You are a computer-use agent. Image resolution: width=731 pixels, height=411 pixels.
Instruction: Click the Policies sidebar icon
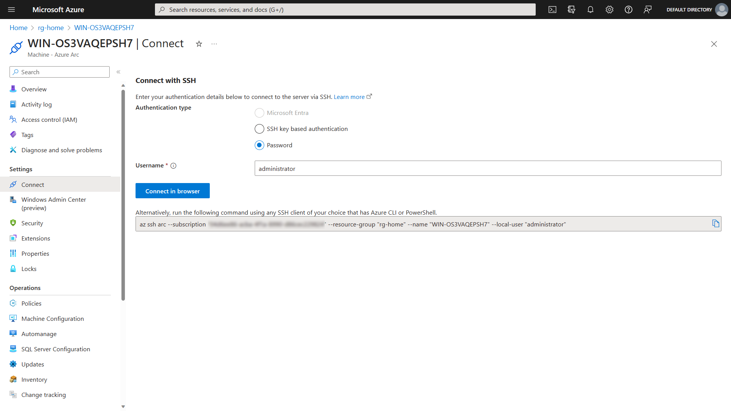[x=13, y=303]
